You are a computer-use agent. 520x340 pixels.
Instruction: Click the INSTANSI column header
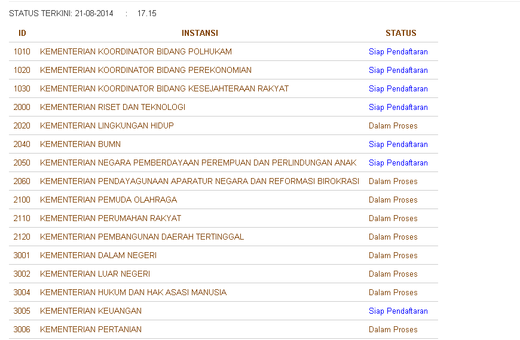(x=200, y=33)
